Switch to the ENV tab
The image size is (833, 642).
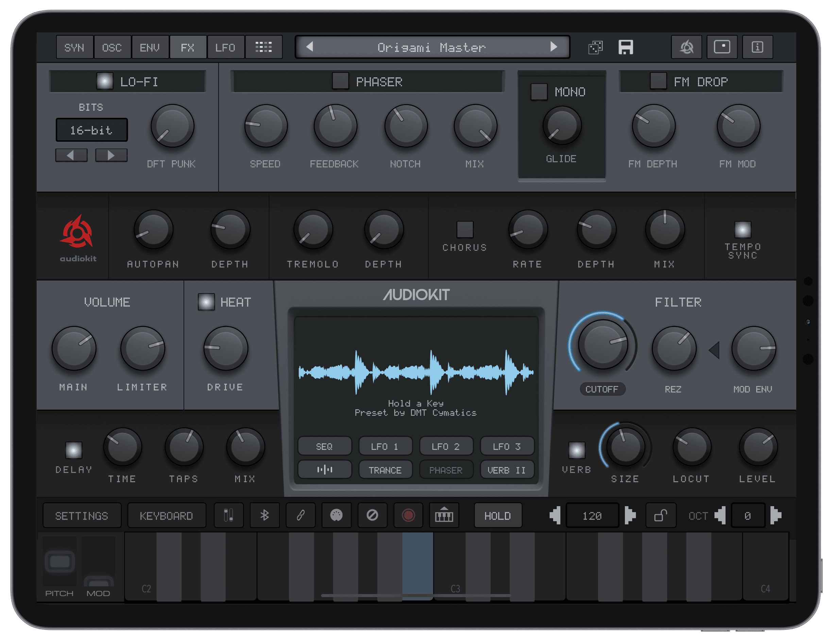pyautogui.click(x=150, y=47)
